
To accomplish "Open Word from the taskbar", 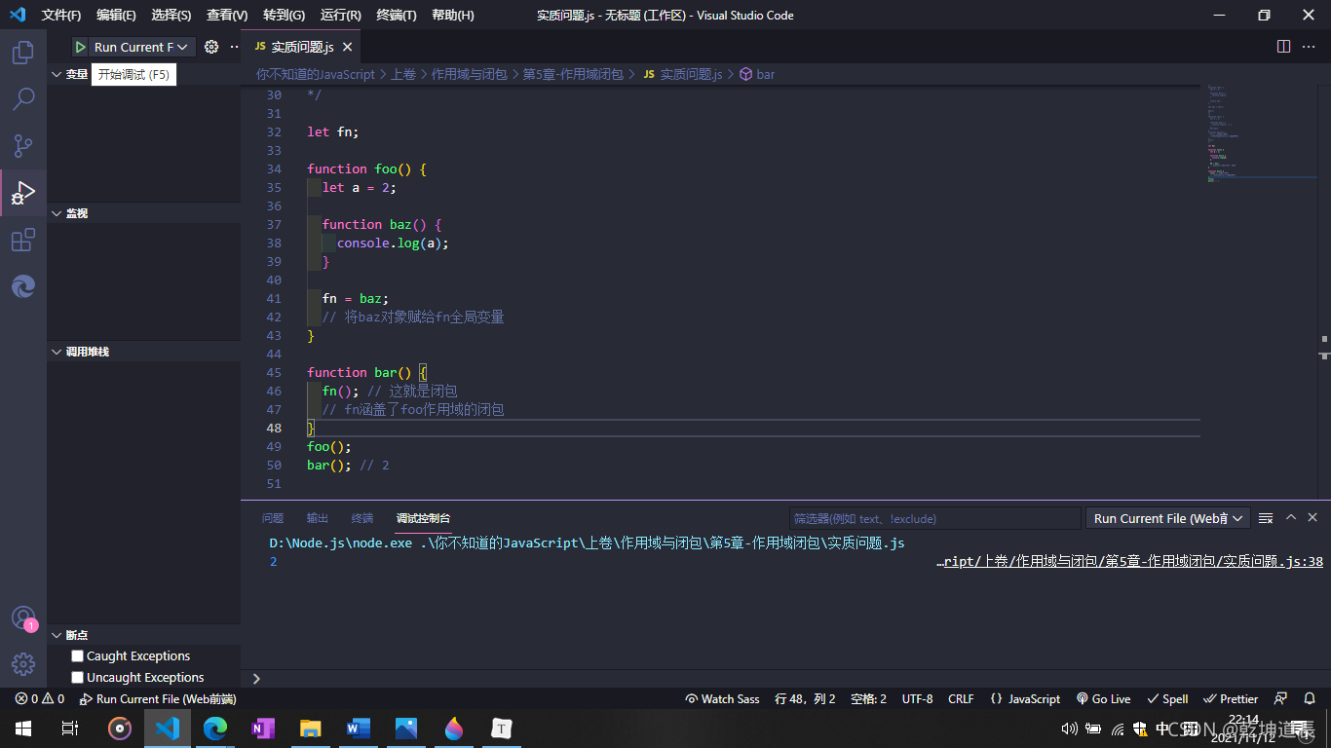I will (359, 729).
